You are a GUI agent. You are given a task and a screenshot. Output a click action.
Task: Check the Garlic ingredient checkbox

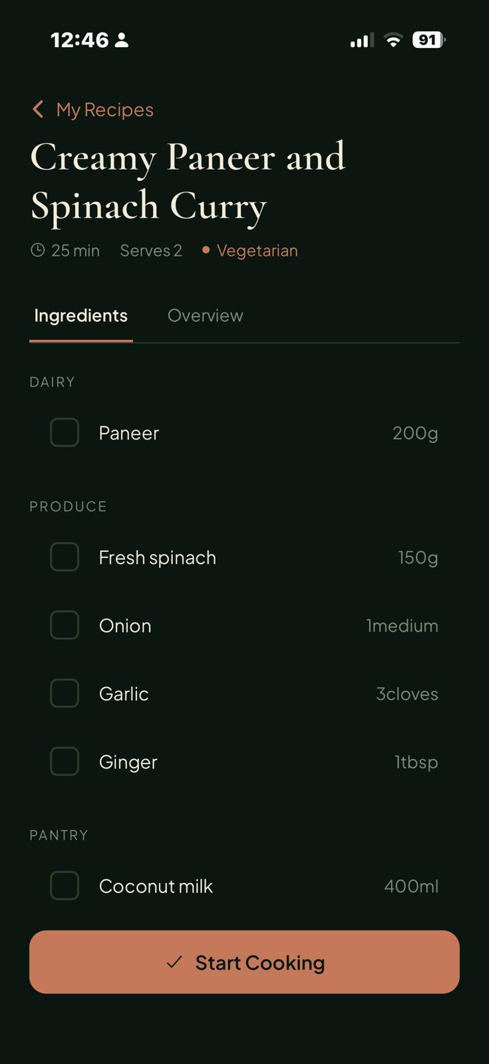click(64, 693)
